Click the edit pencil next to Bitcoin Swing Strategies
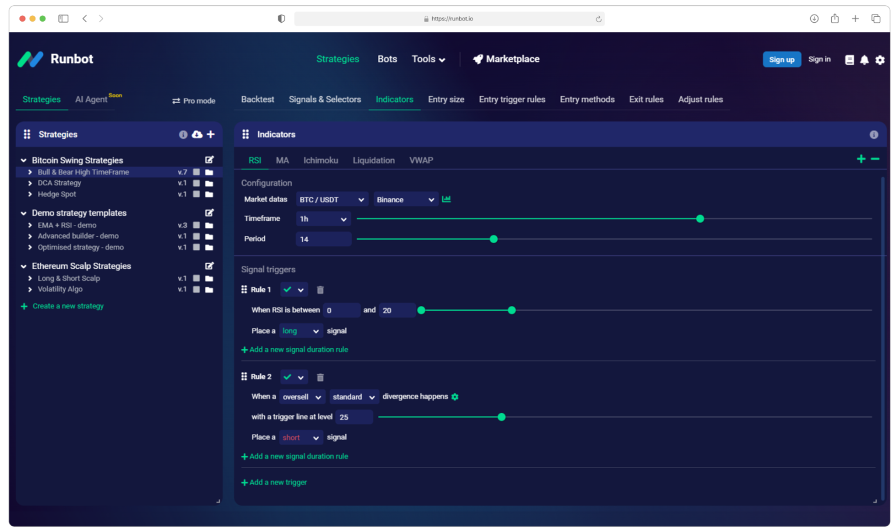896x531 pixels. (x=209, y=159)
